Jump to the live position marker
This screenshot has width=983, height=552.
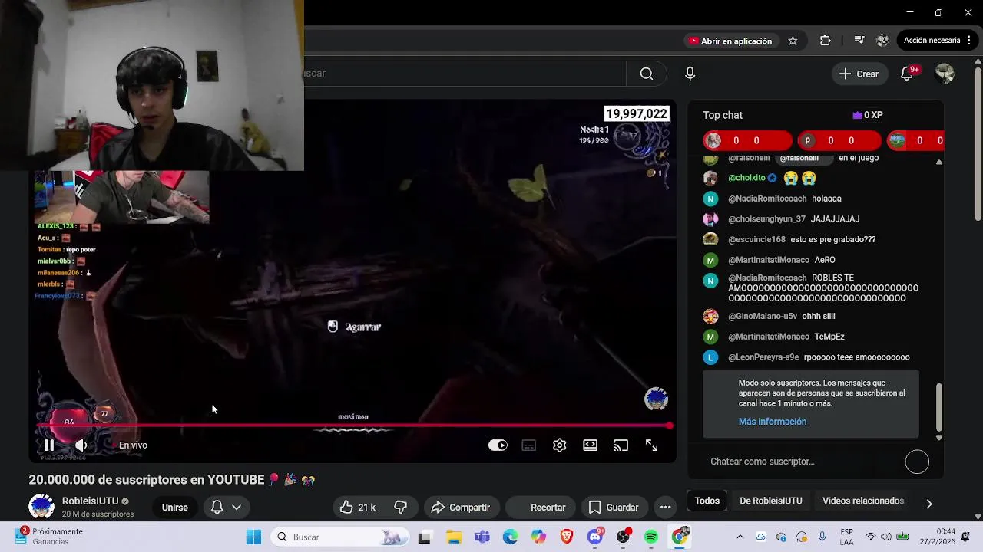click(x=670, y=426)
